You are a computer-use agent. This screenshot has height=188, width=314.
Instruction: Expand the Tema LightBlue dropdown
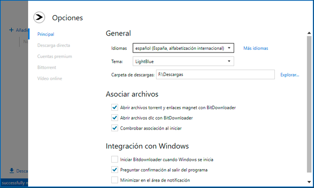click(x=183, y=61)
